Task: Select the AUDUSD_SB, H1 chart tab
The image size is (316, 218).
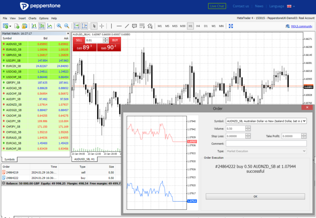Action: pos(84,159)
